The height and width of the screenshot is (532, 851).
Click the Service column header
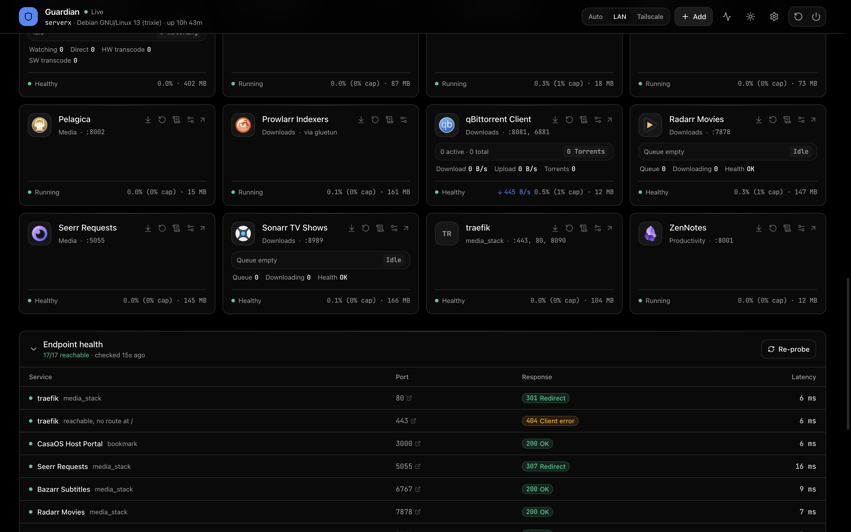(x=40, y=377)
